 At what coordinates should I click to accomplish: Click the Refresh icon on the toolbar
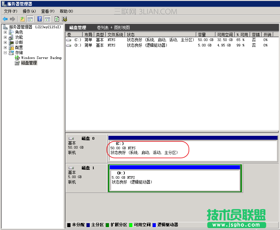(x=56, y=19)
